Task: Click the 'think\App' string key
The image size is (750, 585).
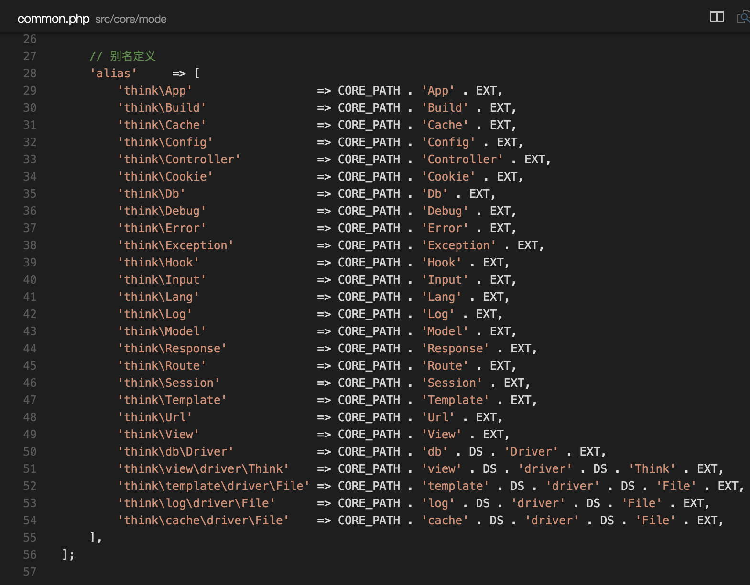Action: pyautogui.click(x=154, y=90)
